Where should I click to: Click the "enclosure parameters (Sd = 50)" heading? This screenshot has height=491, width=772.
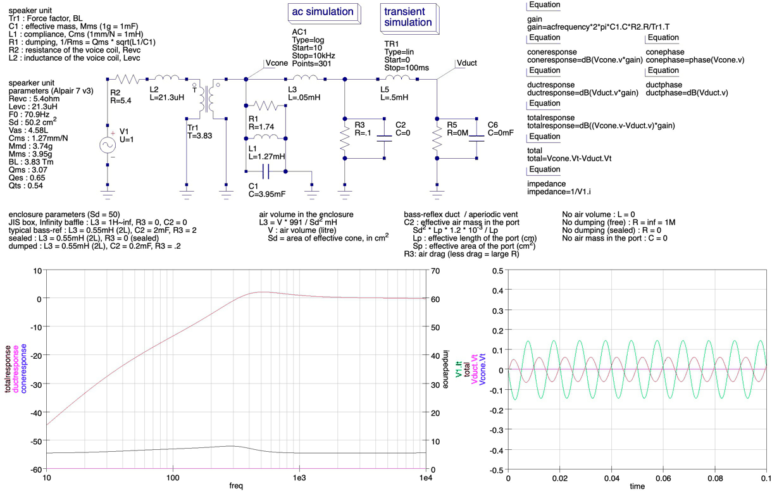pyautogui.click(x=65, y=214)
